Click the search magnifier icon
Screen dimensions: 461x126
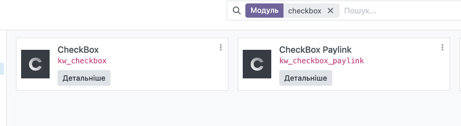tap(237, 11)
